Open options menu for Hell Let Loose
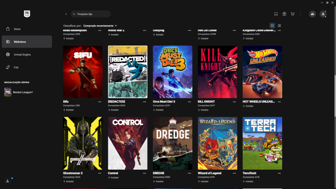Viewport: 336px width, 189px height. click(x=234, y=30)
